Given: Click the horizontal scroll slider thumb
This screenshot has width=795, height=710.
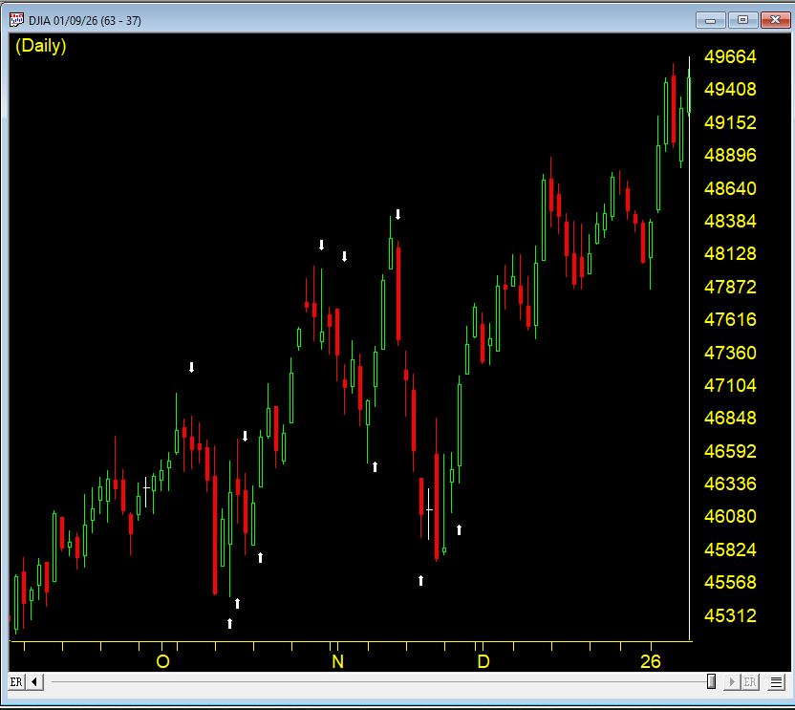Looking at the screenshot, I should [x=711, y=681].
